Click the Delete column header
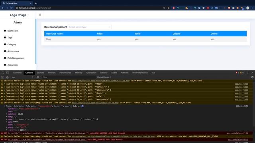The height and width of the screenshot is (143, 255). pyautogui.click(x=214, y=34)
